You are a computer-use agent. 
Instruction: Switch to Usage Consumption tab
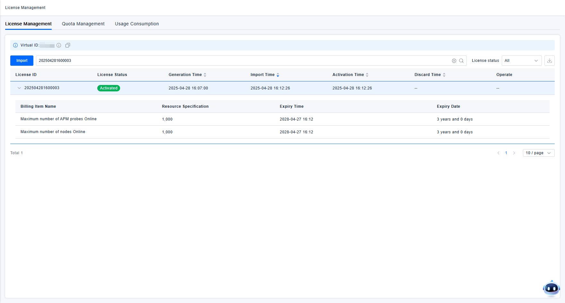click(x=137, y=24)
